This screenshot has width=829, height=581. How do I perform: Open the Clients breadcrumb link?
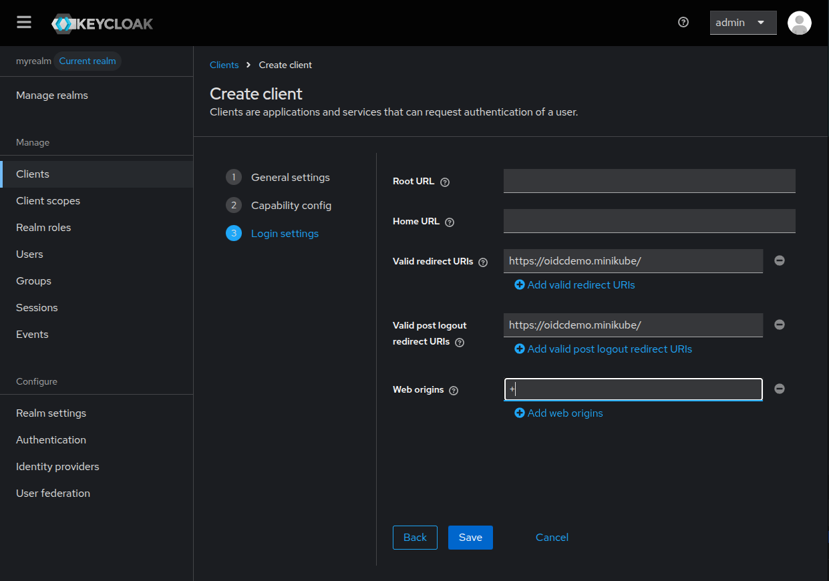click(224, 65)
